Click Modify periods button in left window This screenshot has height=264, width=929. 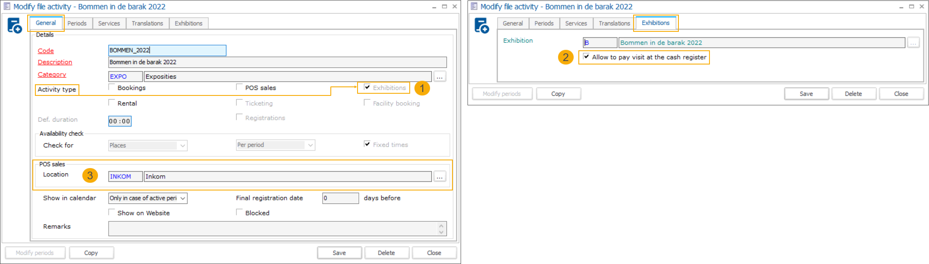[x=35, y=253]
